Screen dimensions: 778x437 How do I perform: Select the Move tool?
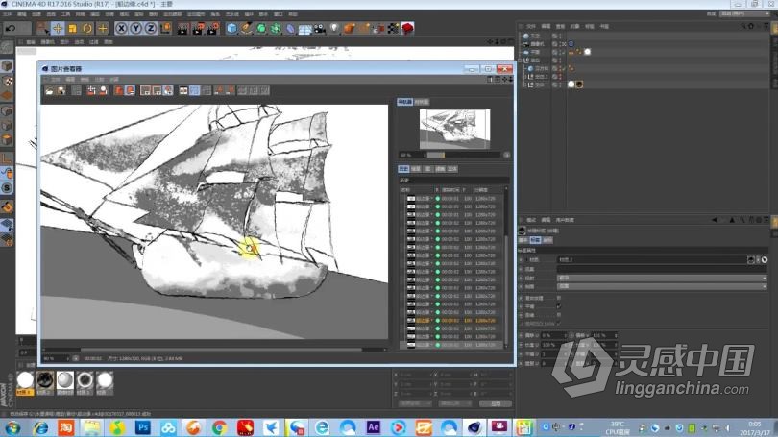click(58, 28)
